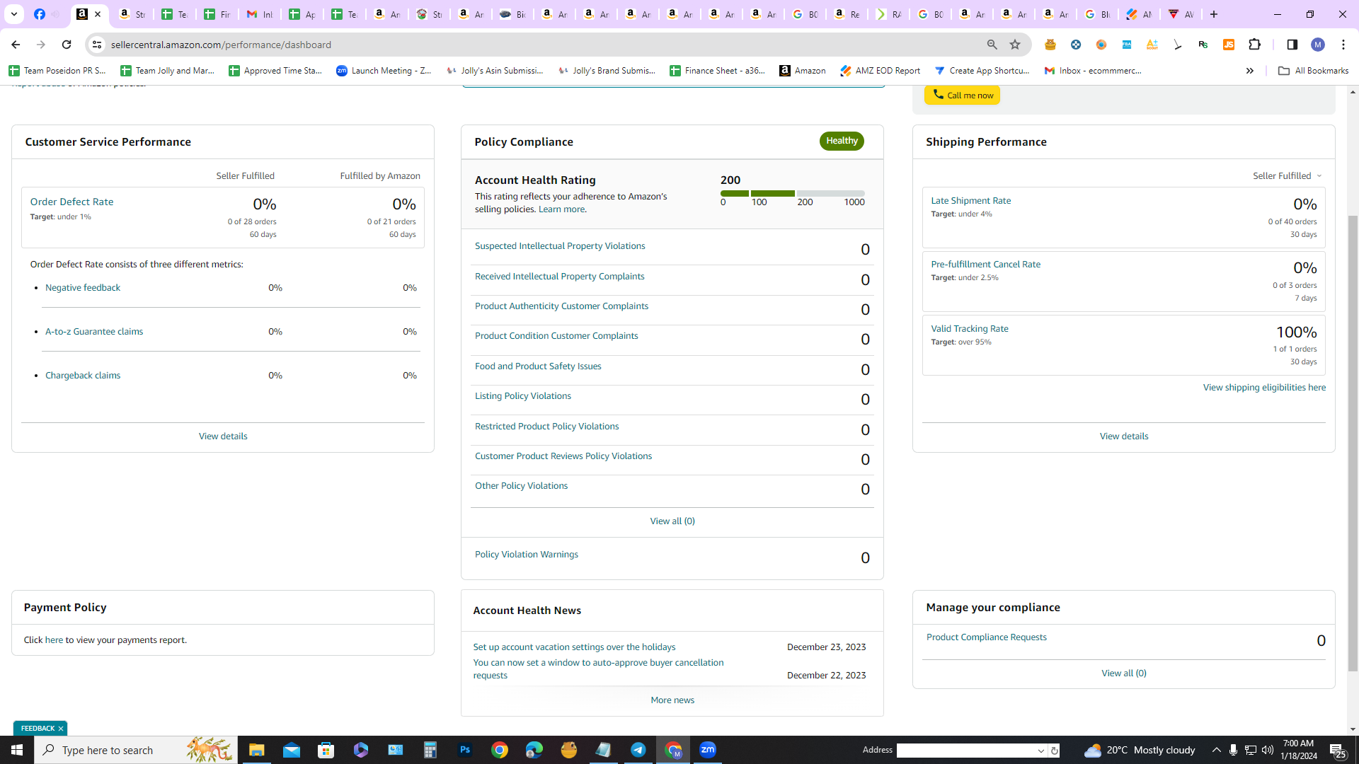This screenshot has width=1359, height=764.
Task: Click the Windows taskbar search box
Action: pos(136,750)
